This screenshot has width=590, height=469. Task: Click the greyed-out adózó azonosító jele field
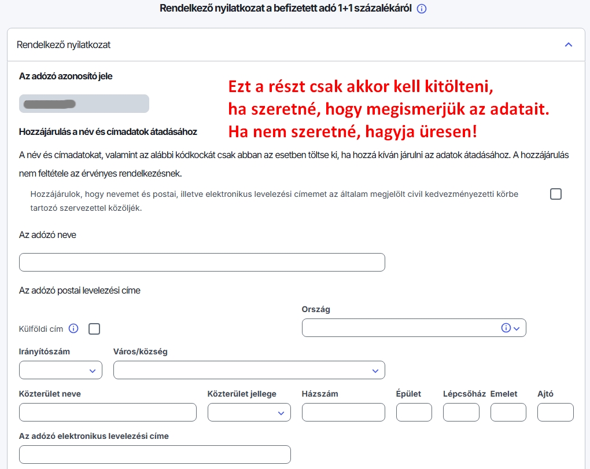point(84,104)
